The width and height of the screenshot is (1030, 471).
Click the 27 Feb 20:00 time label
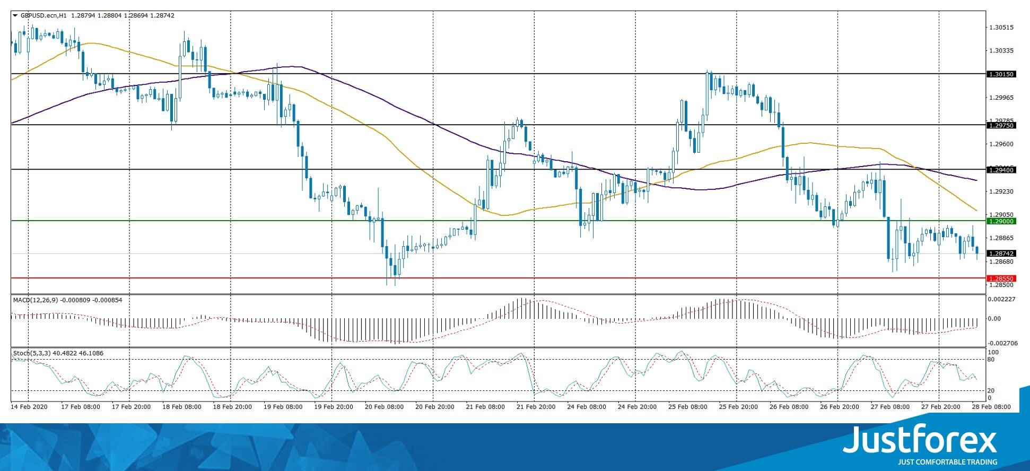(x=940, y=407)
